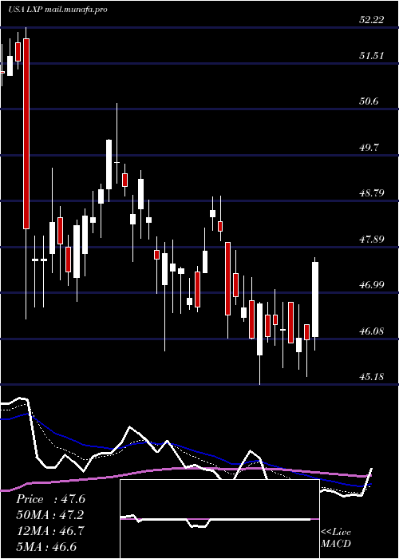
Task: Click the last large white candle on the right
Action: (315, 299)
